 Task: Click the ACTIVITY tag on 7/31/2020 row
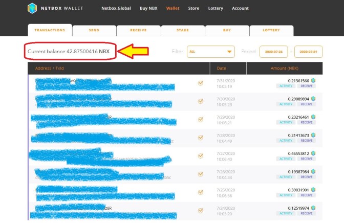(286, 86)
